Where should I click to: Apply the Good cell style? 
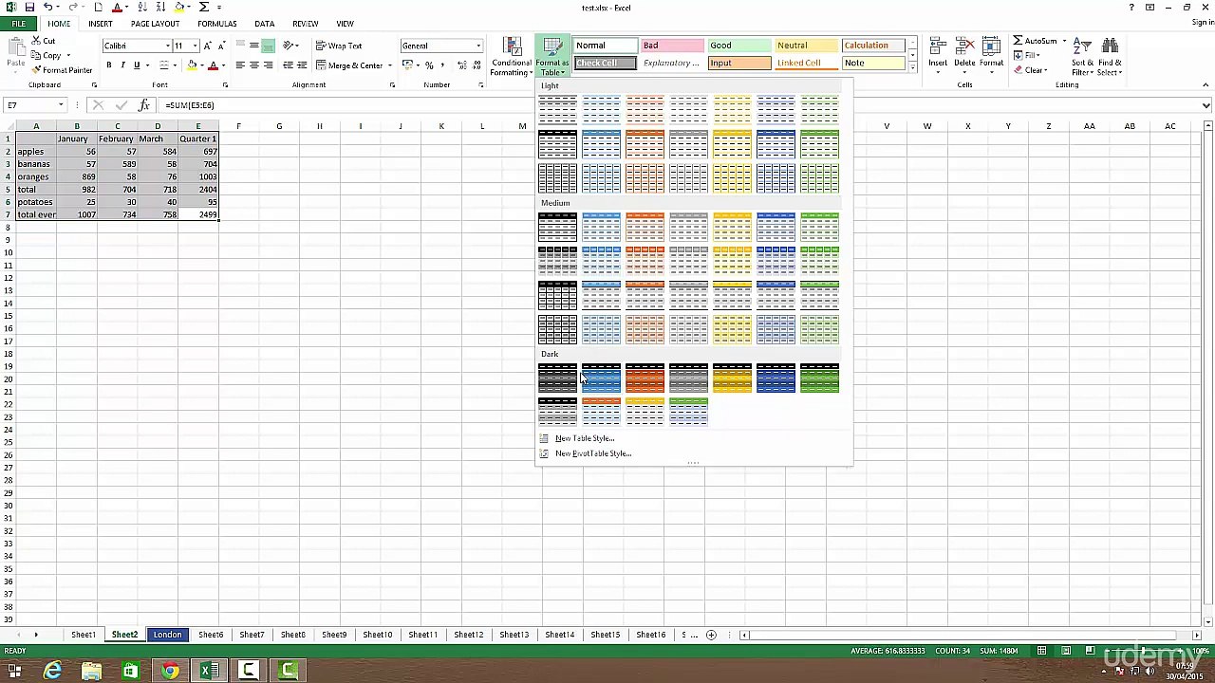(739, 46)
